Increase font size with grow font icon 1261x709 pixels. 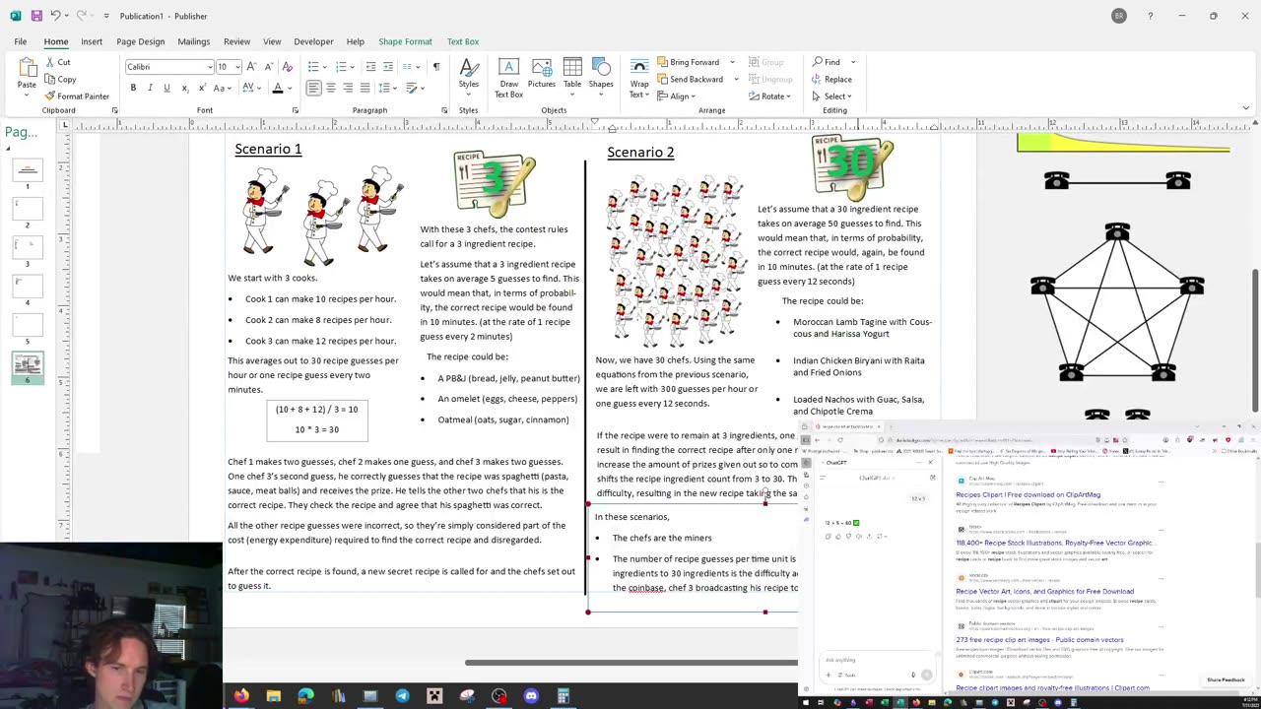tap(251, 67)
